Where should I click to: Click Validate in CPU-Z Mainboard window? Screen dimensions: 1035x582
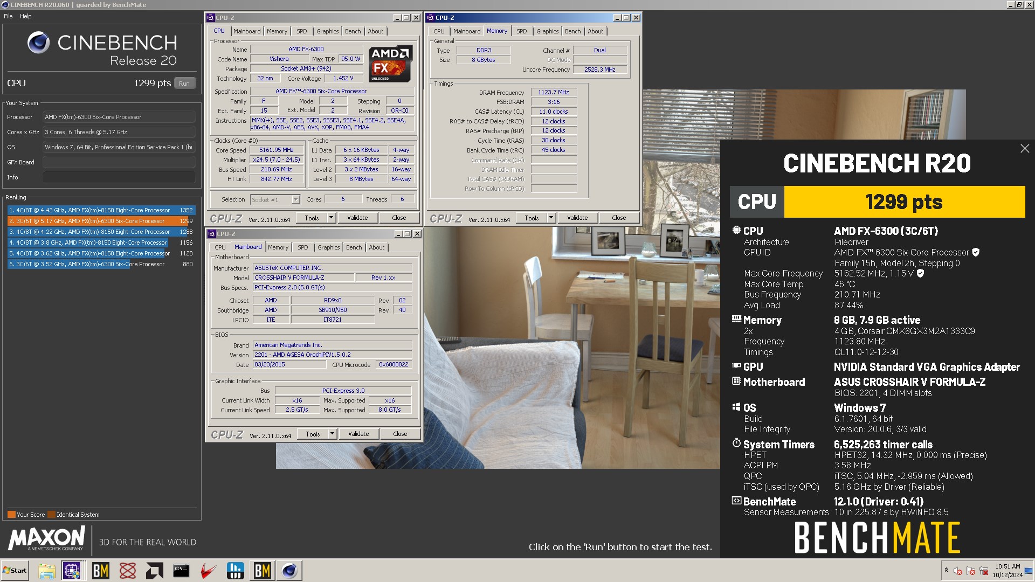pos(358,434)
